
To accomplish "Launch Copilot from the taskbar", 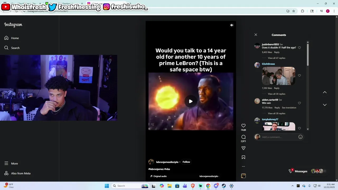I will point(162,186).
